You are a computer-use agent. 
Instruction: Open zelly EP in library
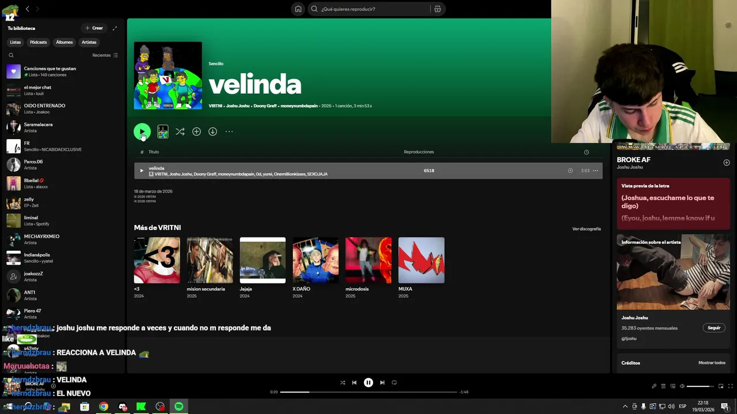tap(62, 202)
